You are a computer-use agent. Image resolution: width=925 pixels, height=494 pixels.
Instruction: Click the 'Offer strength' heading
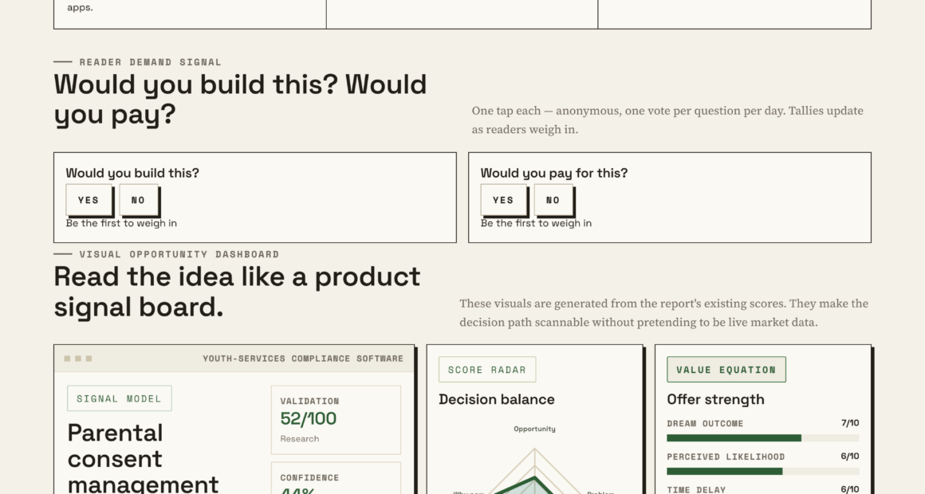pyautogui.click(x=715, y=399)
